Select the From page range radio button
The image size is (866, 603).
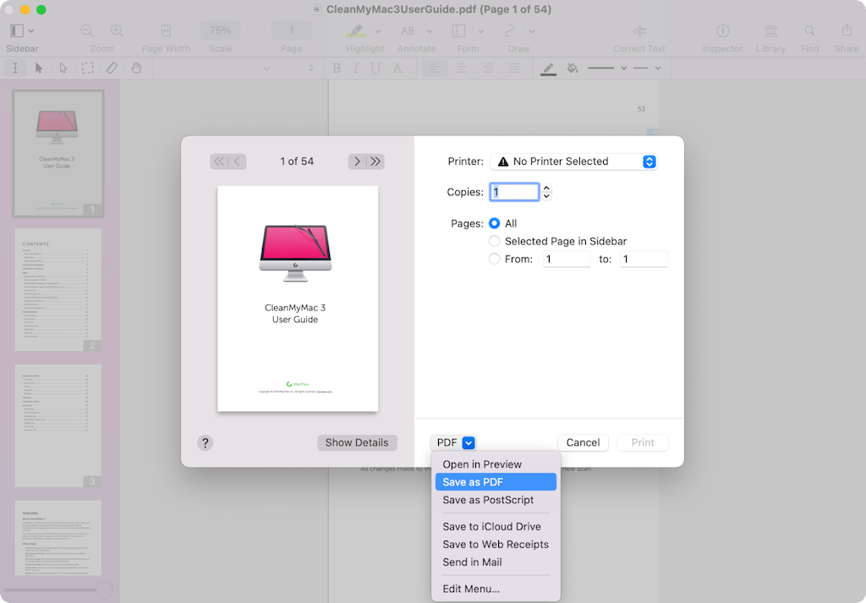tap(493, 259)
